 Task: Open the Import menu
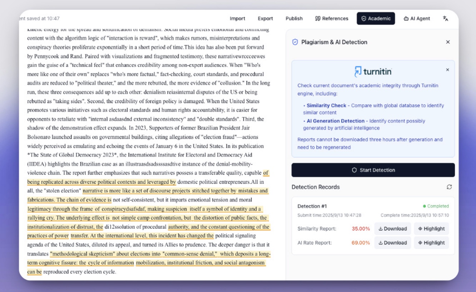coord(237,19)
